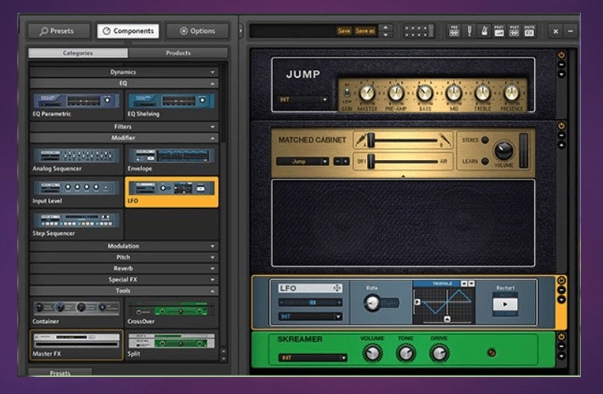Open the metronome module
The image size is (603, 394).
pos(485,31)
